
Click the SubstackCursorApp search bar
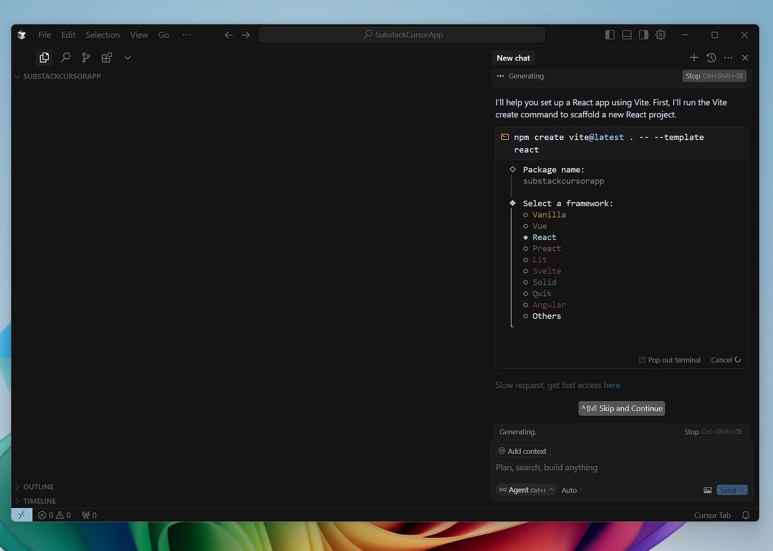(x=402, y=35)
